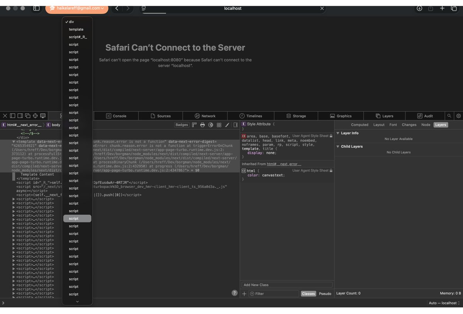Click the Audit tab icon
Image resolution: width=463 pixels, height=314 pixels.
pos(420,116)
